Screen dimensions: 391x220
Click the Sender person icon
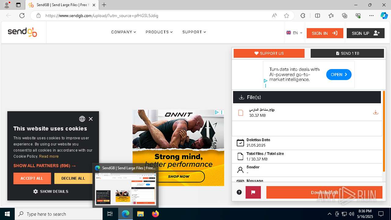coord(240,170)
